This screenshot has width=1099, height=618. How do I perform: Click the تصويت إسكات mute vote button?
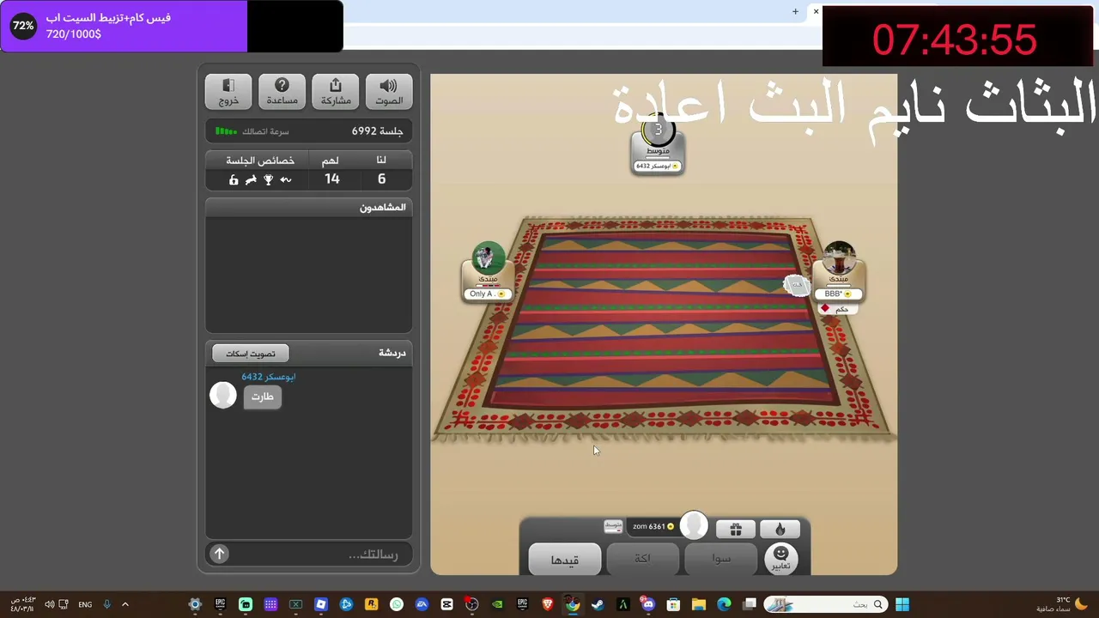[251, 354]
